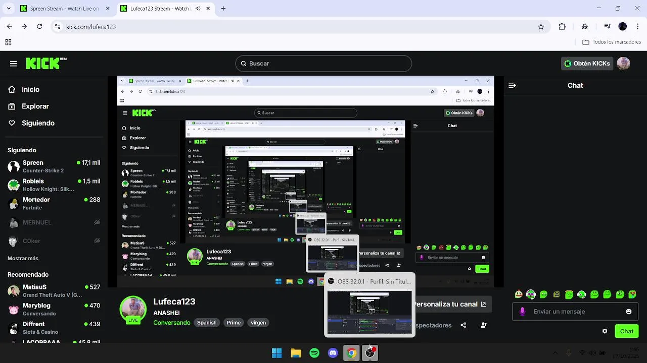Image resolution: width=647 pixels, height=363 pixels.
Task: Open the Inicio home icon link
Action: coord(12,89)
